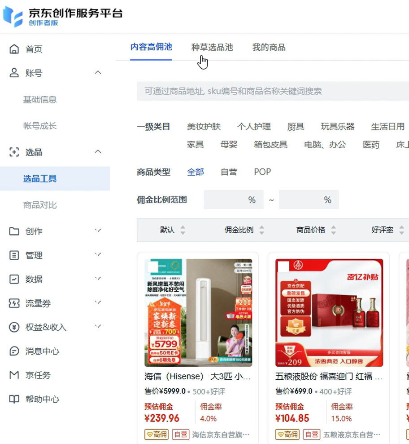Open the 五粮液 gift box thumbnail

(329, 313)
